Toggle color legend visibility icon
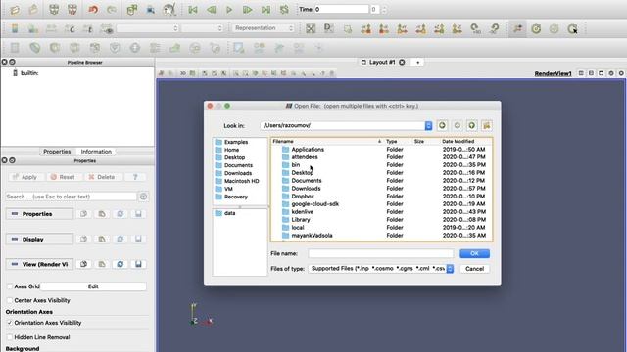 [15, 28]
